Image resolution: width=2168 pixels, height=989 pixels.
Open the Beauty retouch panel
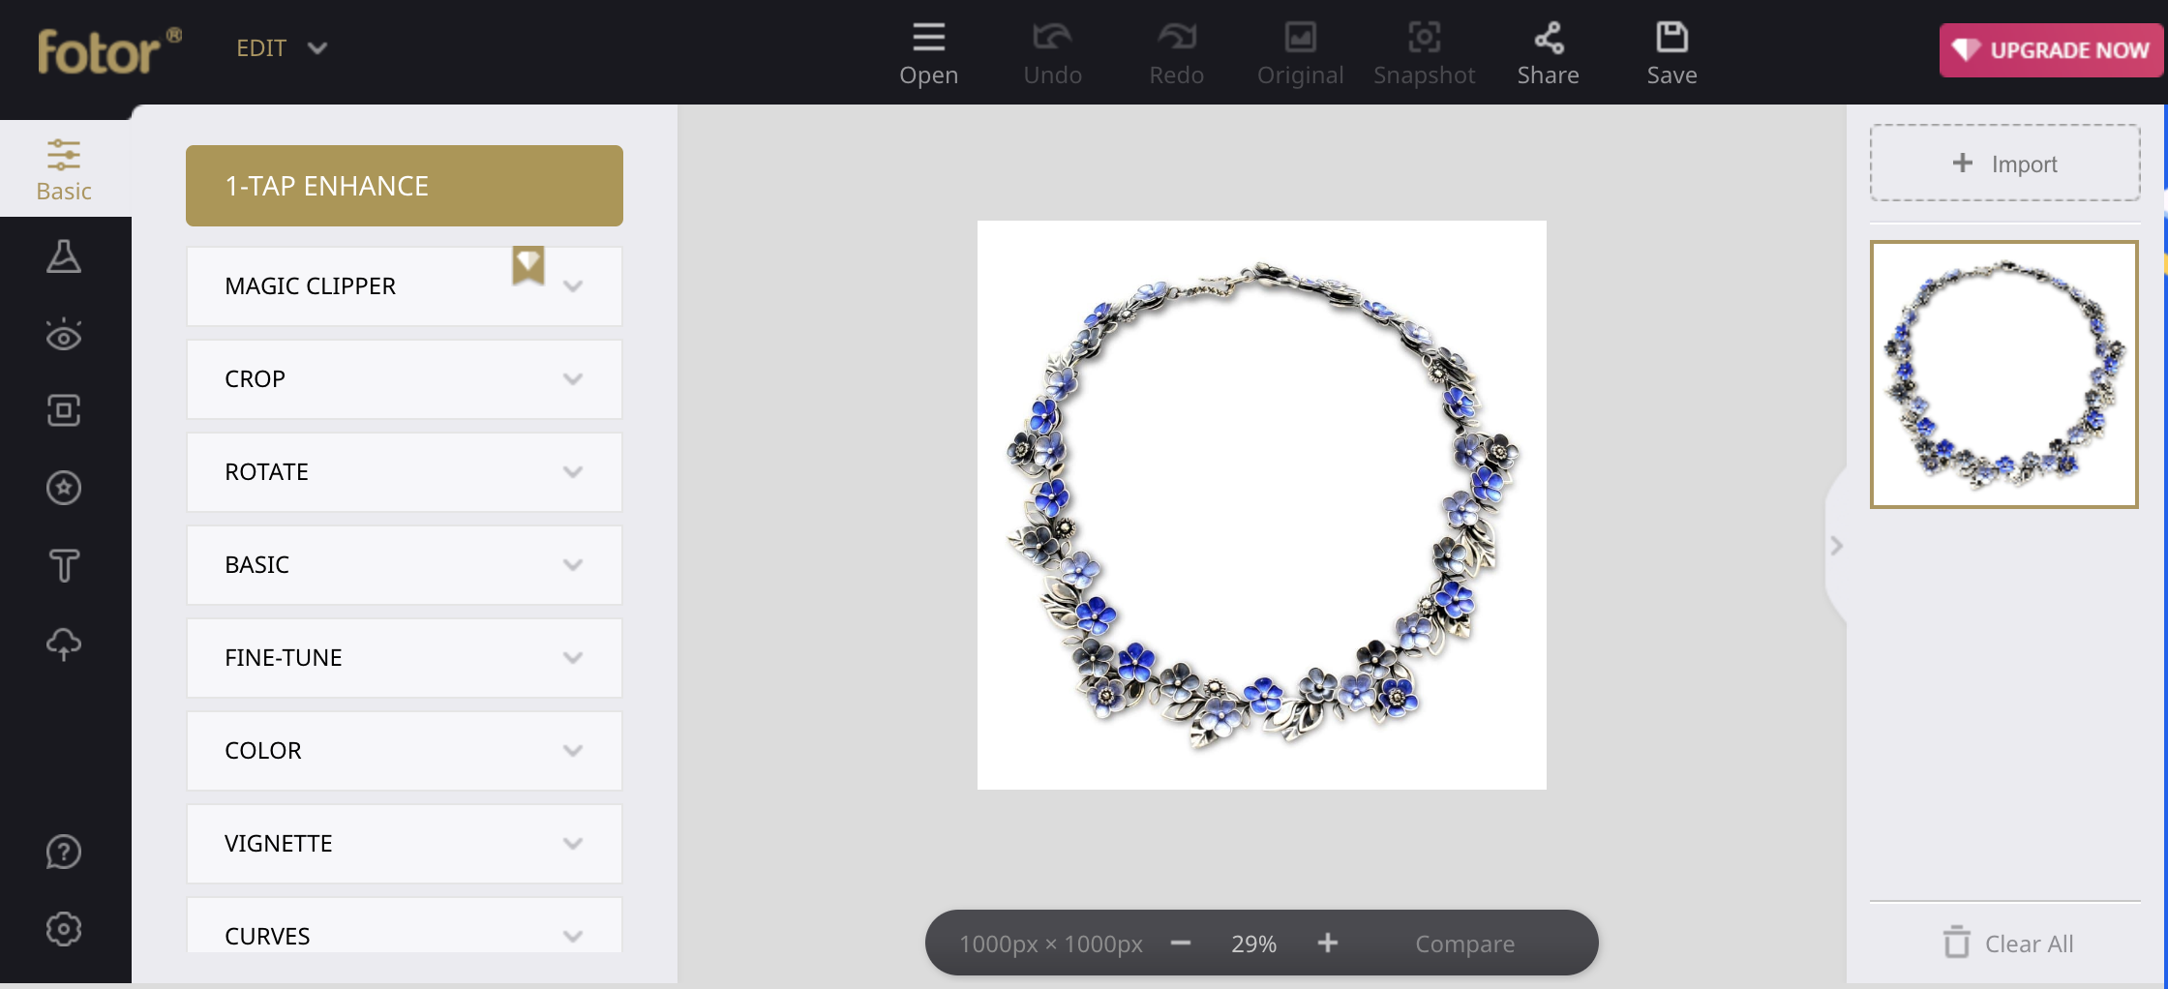pyautogui.click(x=64, y=334)
